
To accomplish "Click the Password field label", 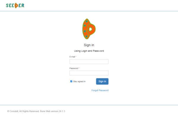I will coord(74,68).
